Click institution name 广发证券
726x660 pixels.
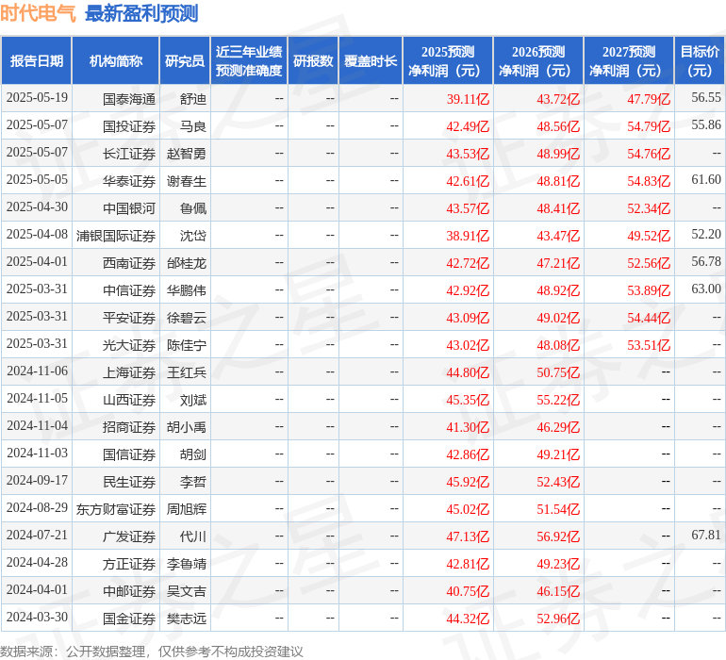[129, 536]
